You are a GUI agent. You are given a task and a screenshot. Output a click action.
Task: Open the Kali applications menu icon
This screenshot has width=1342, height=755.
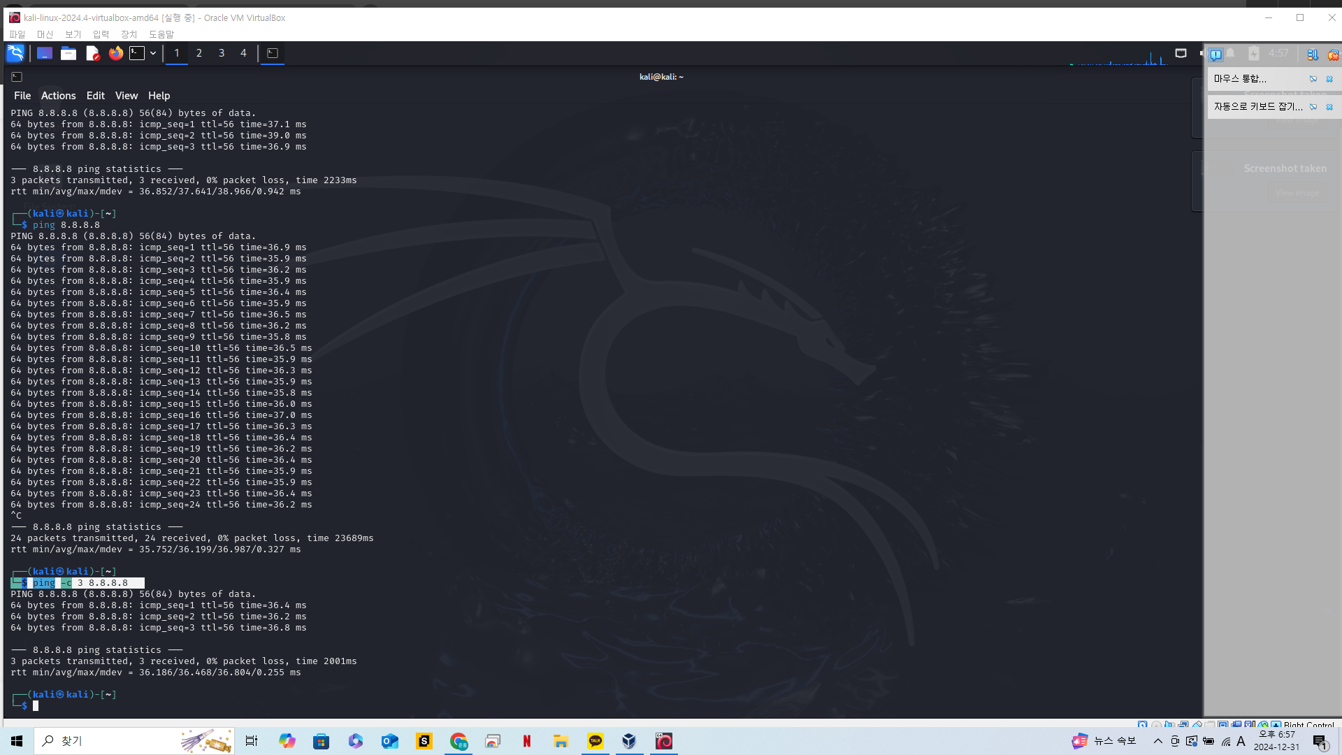[15, 53]
